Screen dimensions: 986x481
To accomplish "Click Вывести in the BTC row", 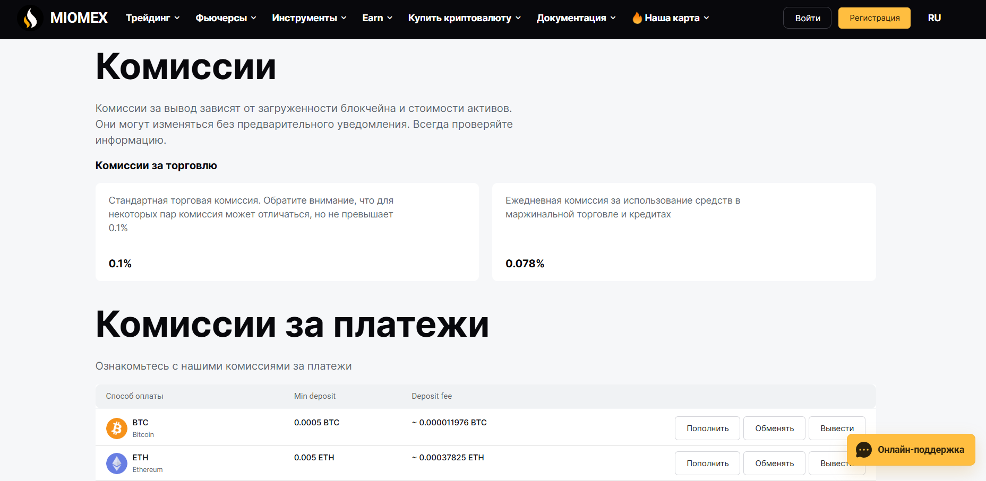I will [837, 428].
